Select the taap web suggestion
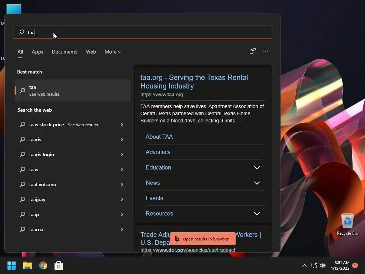Image resolution: width=365 pixels, height=274 pixels. (72, 214)
